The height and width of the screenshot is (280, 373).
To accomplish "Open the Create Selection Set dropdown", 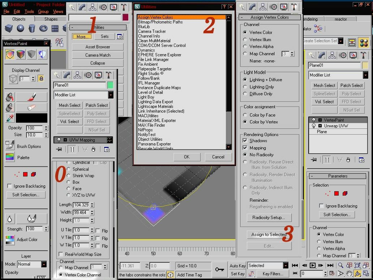I will pyautogui.click(x=340, y=41).
